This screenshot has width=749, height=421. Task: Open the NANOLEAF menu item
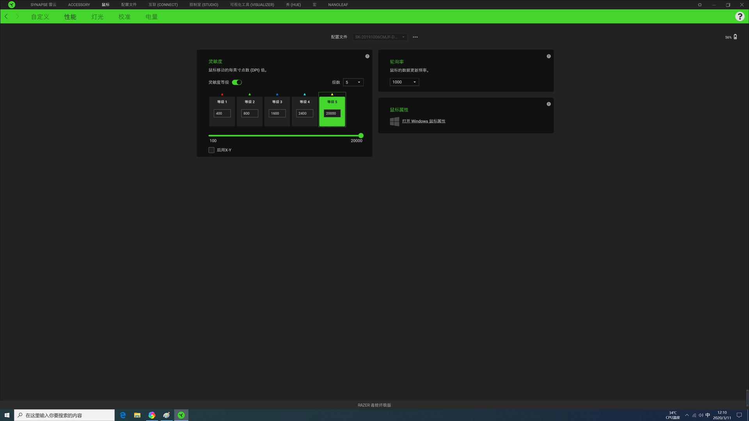(x=338, y=5)
